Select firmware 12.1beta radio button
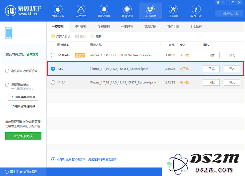 pyautogui.click(x=53, y=55)
